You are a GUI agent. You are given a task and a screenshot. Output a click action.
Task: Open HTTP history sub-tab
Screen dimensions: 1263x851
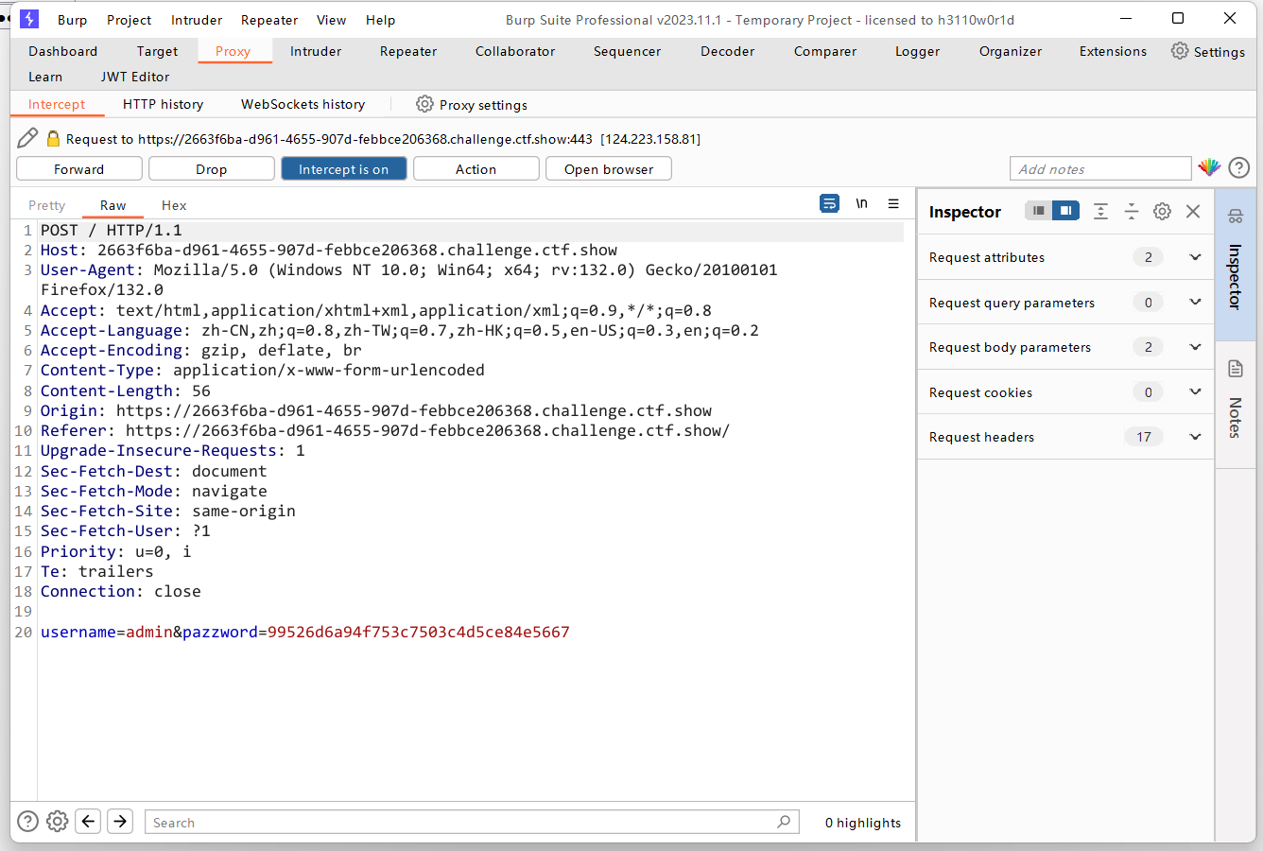point(164,104)
